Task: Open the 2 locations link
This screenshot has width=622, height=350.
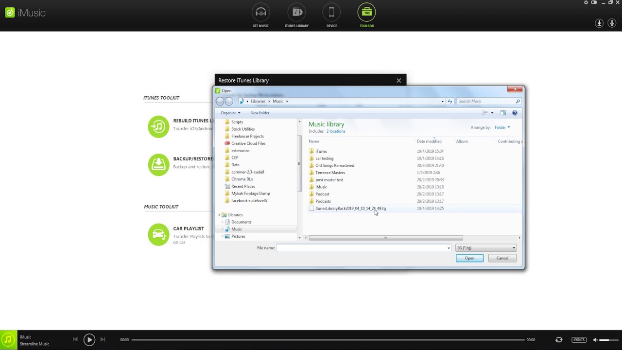Action: (x=336, y=131)
